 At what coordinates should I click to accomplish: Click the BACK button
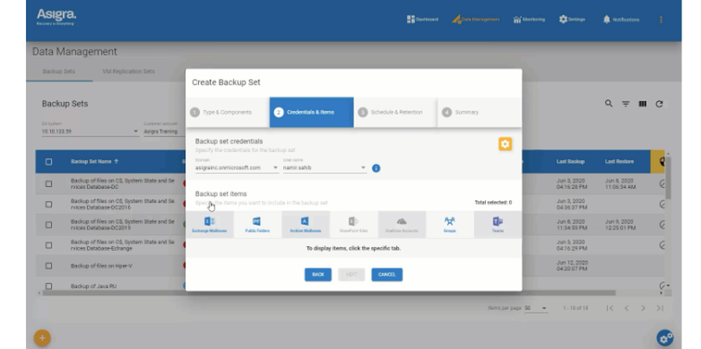pos(318,275)
